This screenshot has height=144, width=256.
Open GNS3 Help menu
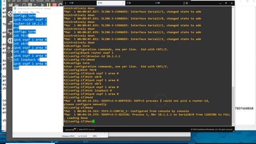coord(53,1)
